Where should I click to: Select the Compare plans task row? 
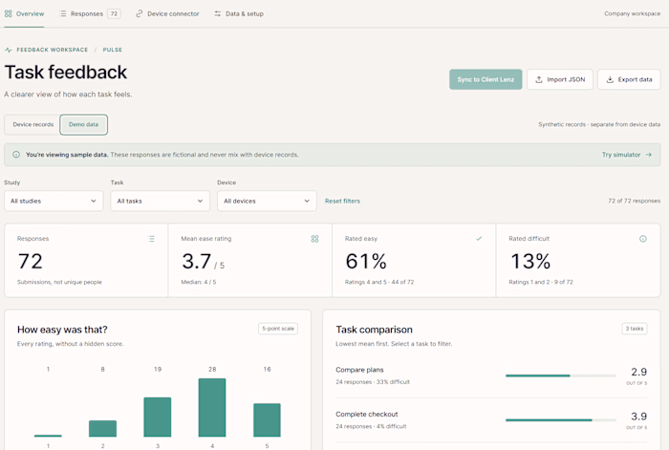coord(491,375)
